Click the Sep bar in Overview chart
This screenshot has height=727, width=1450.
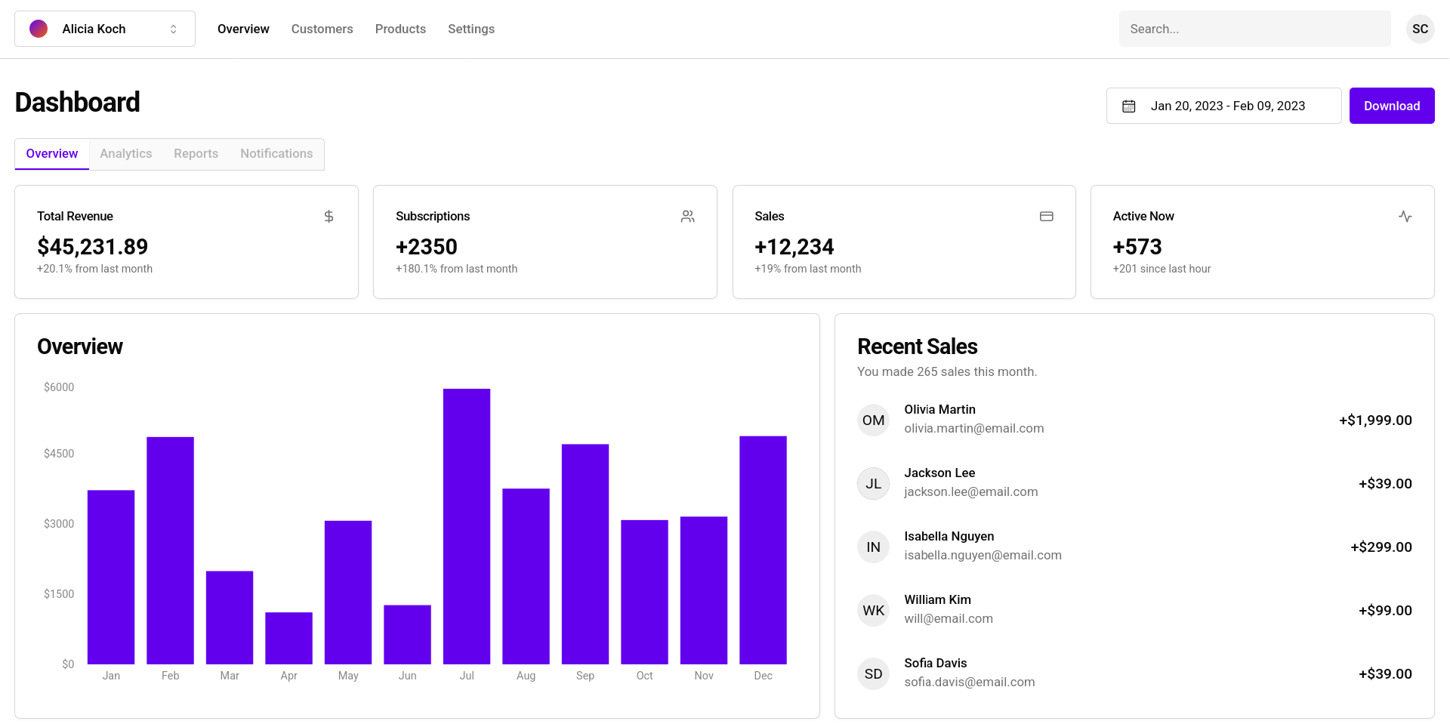(x=585, y=554)
